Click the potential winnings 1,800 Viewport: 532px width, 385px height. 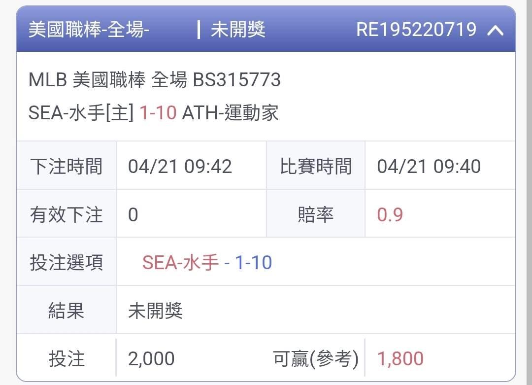400,358
